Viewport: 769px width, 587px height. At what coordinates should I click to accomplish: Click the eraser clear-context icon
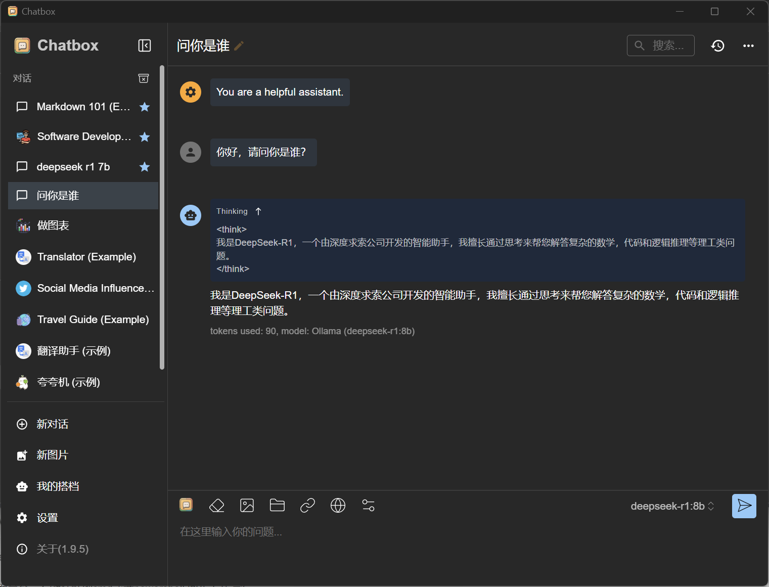pyautogui.click(x=217, y=505)
